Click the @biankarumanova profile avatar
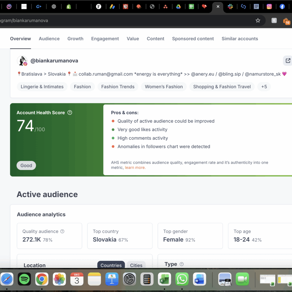 coord(22,61)
